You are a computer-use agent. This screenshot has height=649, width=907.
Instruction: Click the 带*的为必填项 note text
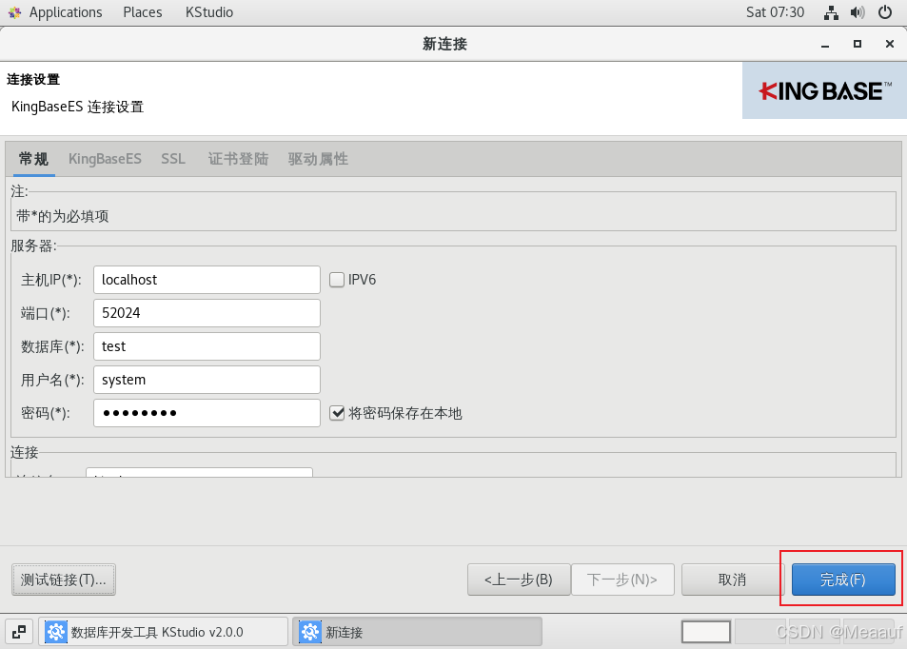63,216
